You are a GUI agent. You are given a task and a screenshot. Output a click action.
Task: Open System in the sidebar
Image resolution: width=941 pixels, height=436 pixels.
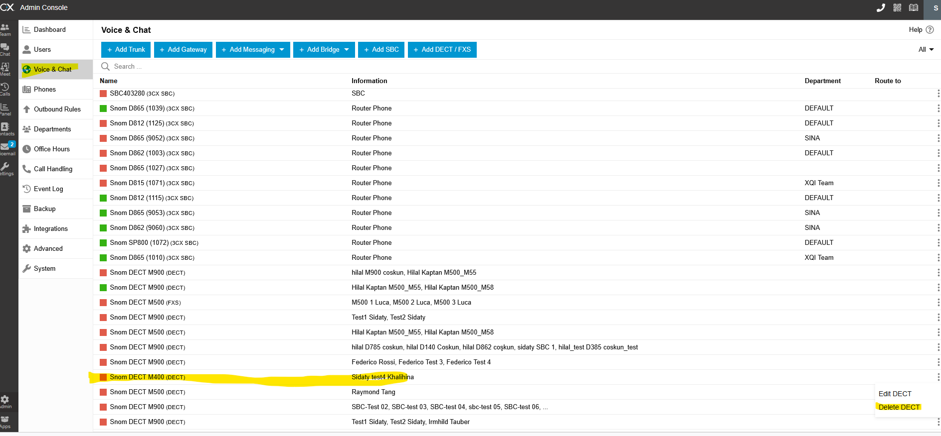click(x=56, y=269)
